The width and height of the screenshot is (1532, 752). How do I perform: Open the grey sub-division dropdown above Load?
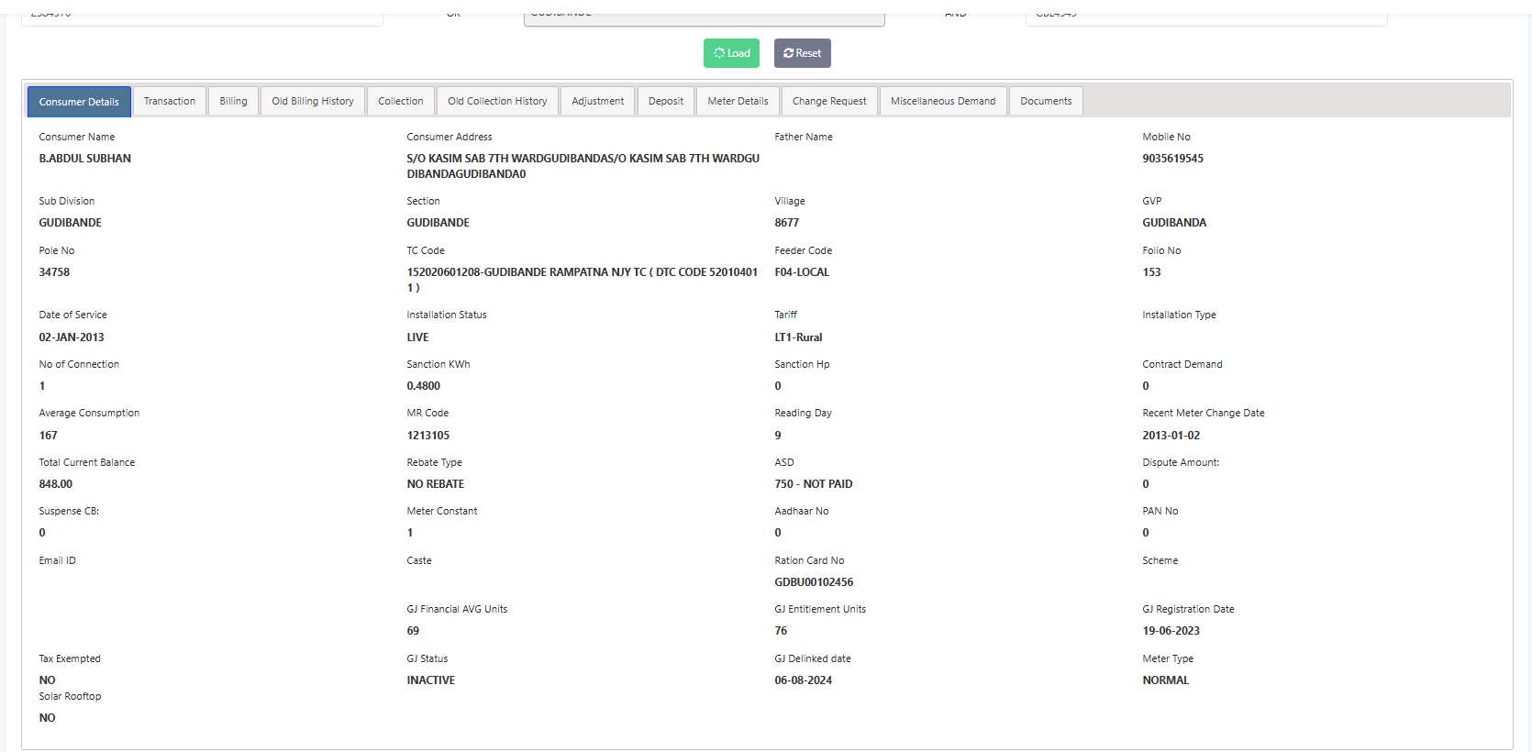tap(704, 17)
